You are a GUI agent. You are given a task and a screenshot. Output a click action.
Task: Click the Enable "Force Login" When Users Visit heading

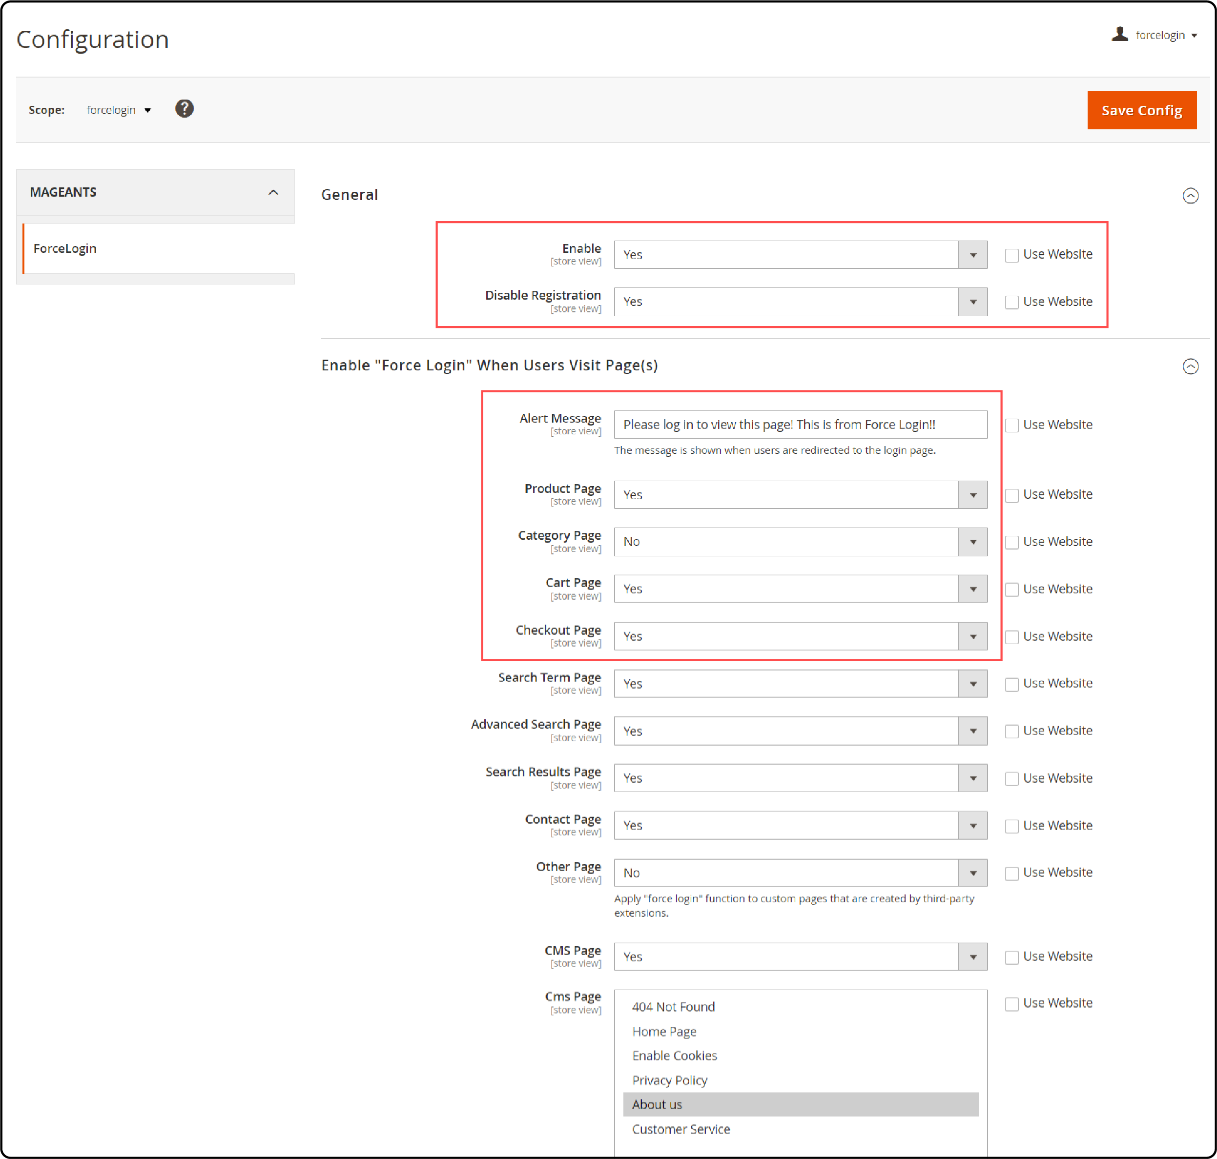point(489,365)
